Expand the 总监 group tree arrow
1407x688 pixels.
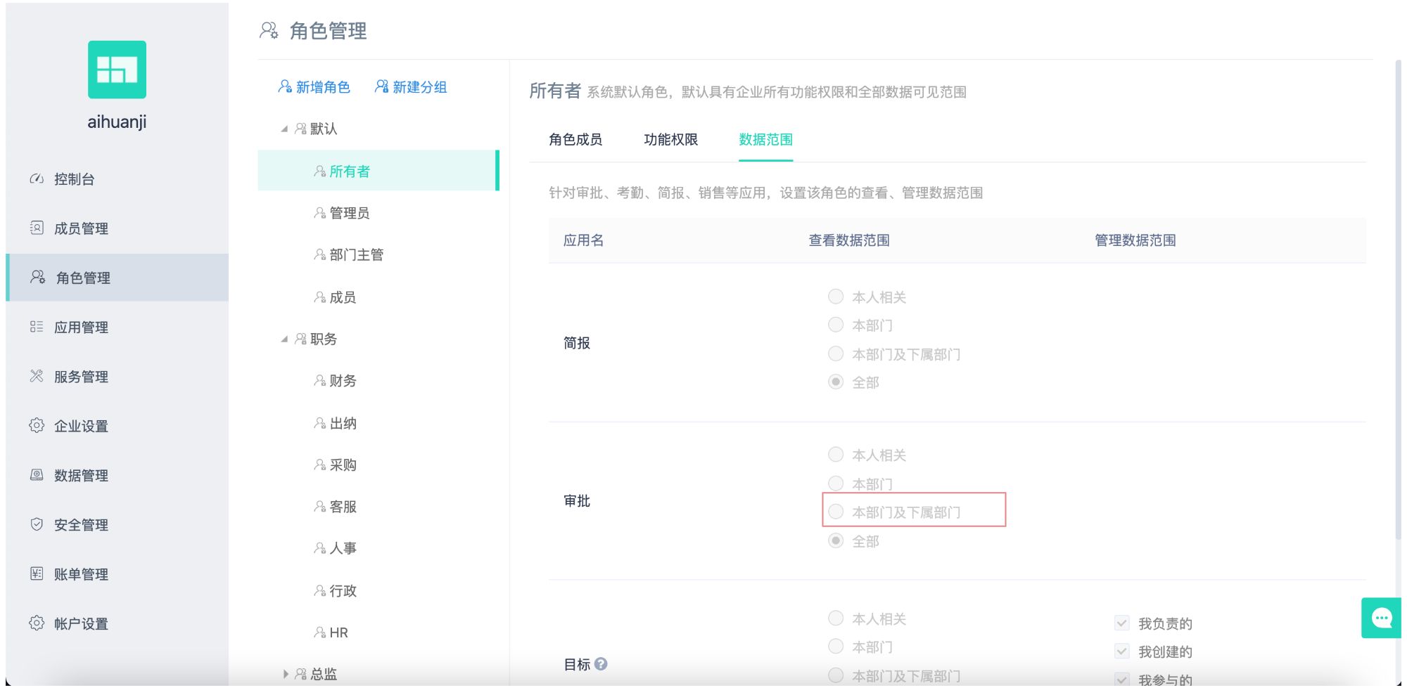point(285,674)
